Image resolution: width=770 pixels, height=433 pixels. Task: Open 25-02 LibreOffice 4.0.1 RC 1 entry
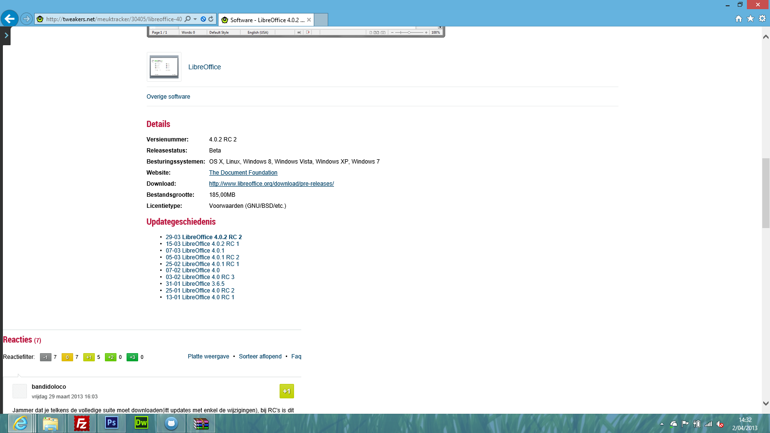203,264
